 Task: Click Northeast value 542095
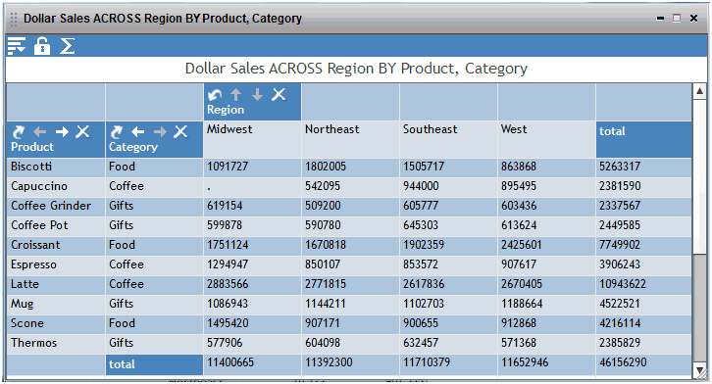[x=323, y=186]
